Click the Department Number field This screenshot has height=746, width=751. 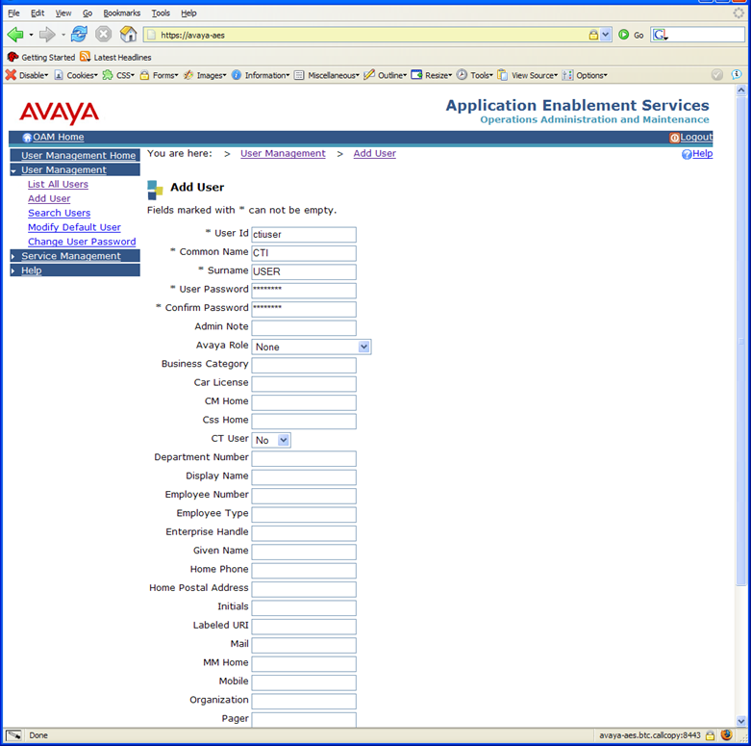304,459
